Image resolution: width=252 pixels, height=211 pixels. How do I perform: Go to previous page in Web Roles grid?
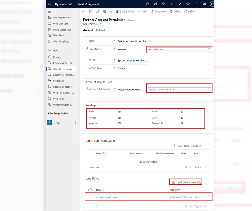coord(191,206)
